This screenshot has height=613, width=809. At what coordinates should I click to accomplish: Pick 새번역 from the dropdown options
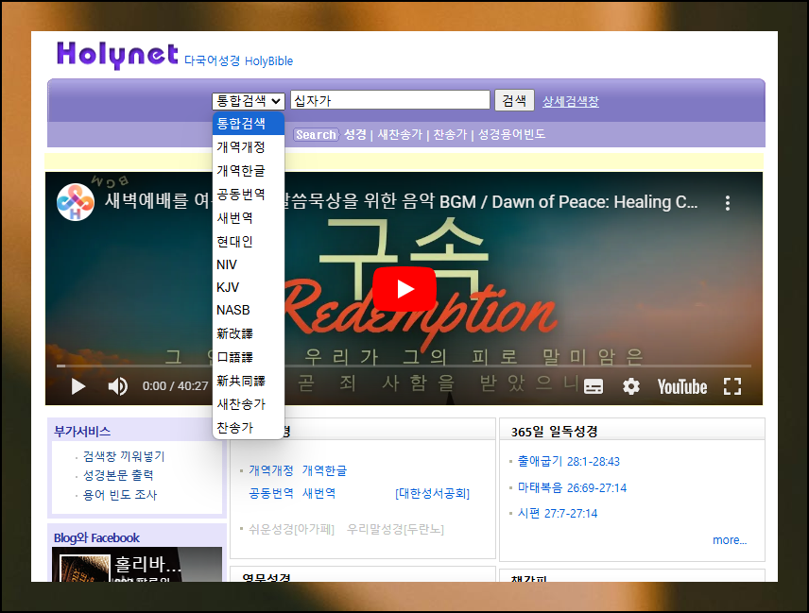249,217
